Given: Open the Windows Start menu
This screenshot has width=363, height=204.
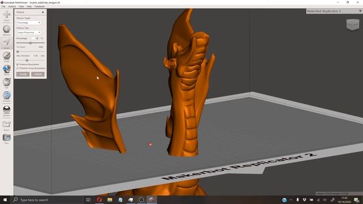Looking at the screenshot, I should coord(5,199).
